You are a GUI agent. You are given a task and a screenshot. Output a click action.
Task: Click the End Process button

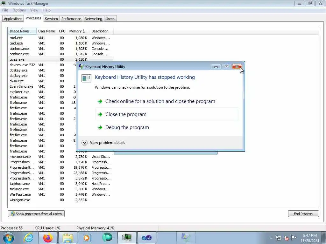[x=303, y=214]
